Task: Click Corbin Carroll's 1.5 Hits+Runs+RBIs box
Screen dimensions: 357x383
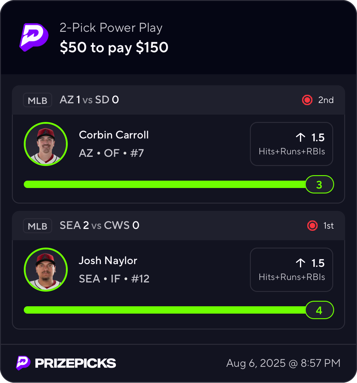Action: (291, 144)
